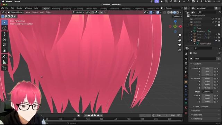The width and height of the screenshot is (222, 125).
Task: Open the Object Constraints properties tab
Action: coord(186,99)
